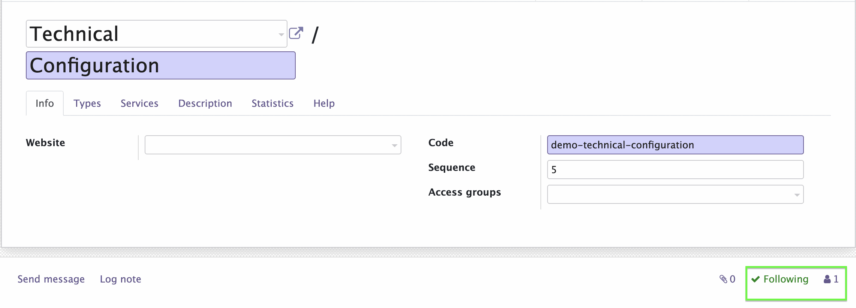Image resolution: width=856 pixels, height=308 pixels.
Task: Open the Services tab
Action: click(x=139, y=103)
